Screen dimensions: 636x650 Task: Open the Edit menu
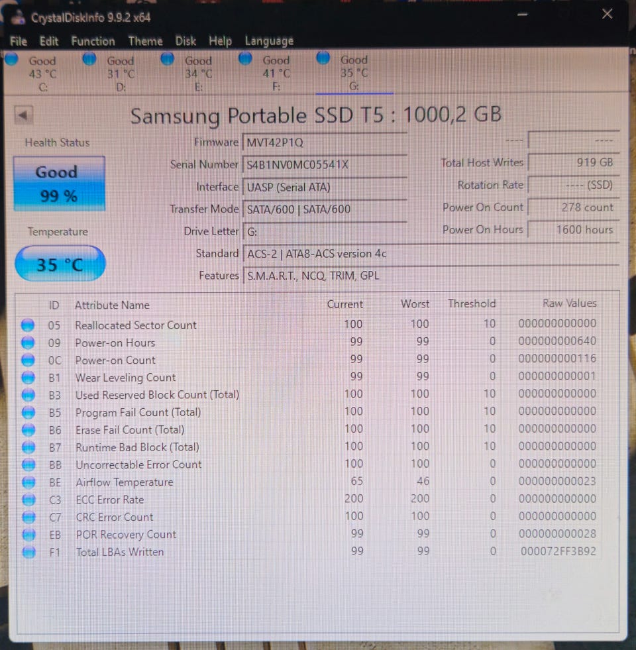(49, 41)
